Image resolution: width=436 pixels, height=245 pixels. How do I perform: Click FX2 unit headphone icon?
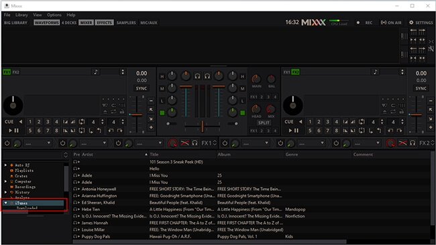click(x=413, y=143)
